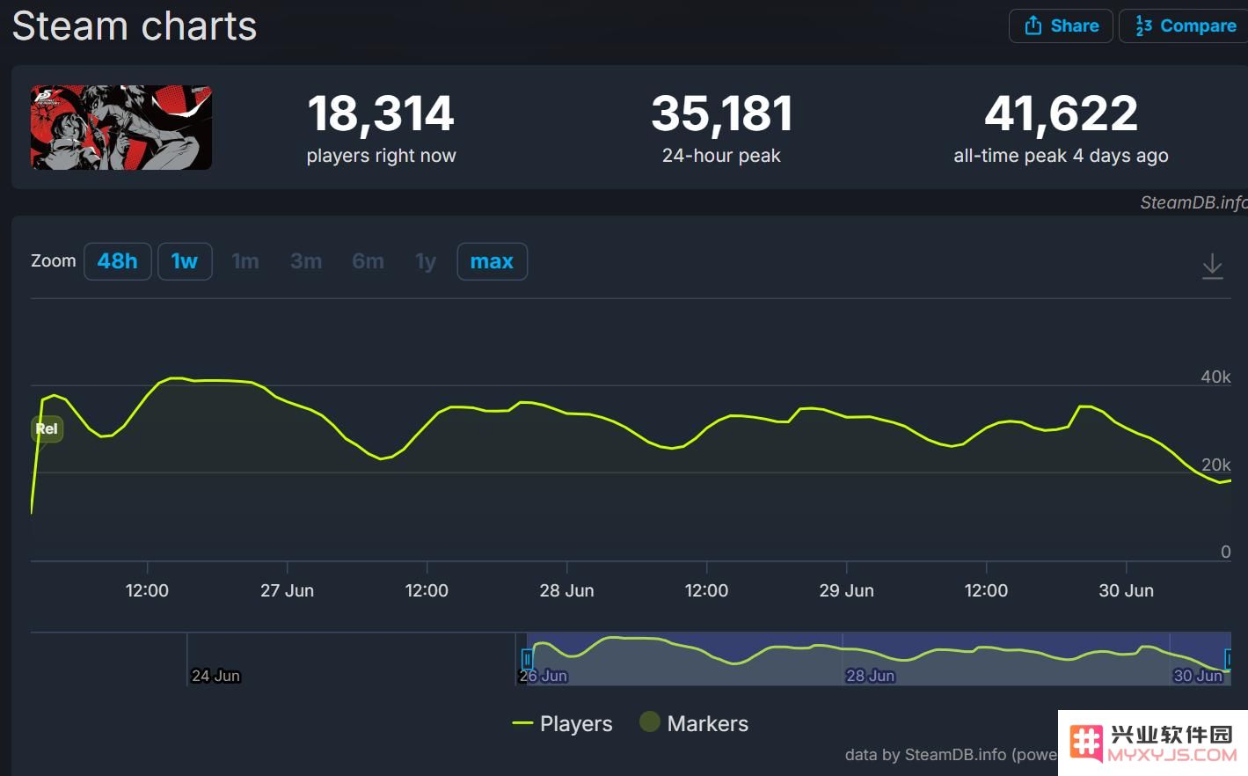Click the 28 Jun label in navigator

[x=870, y=676]
